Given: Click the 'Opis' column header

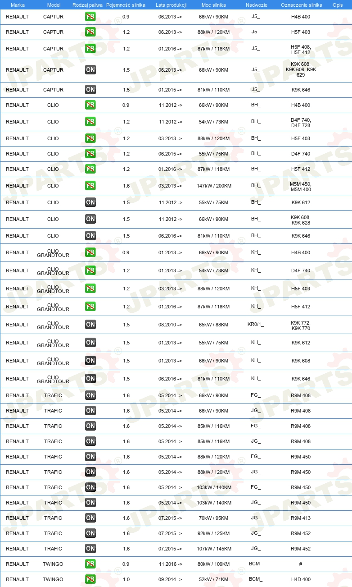Looking at the screenshot, I should (x=337, y=5).
